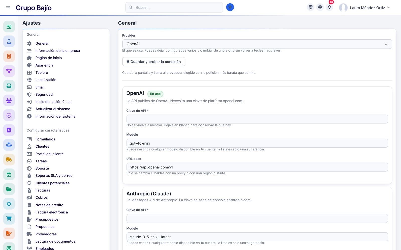Open the green folder module
401x250 pixels.
pos(9,189)
